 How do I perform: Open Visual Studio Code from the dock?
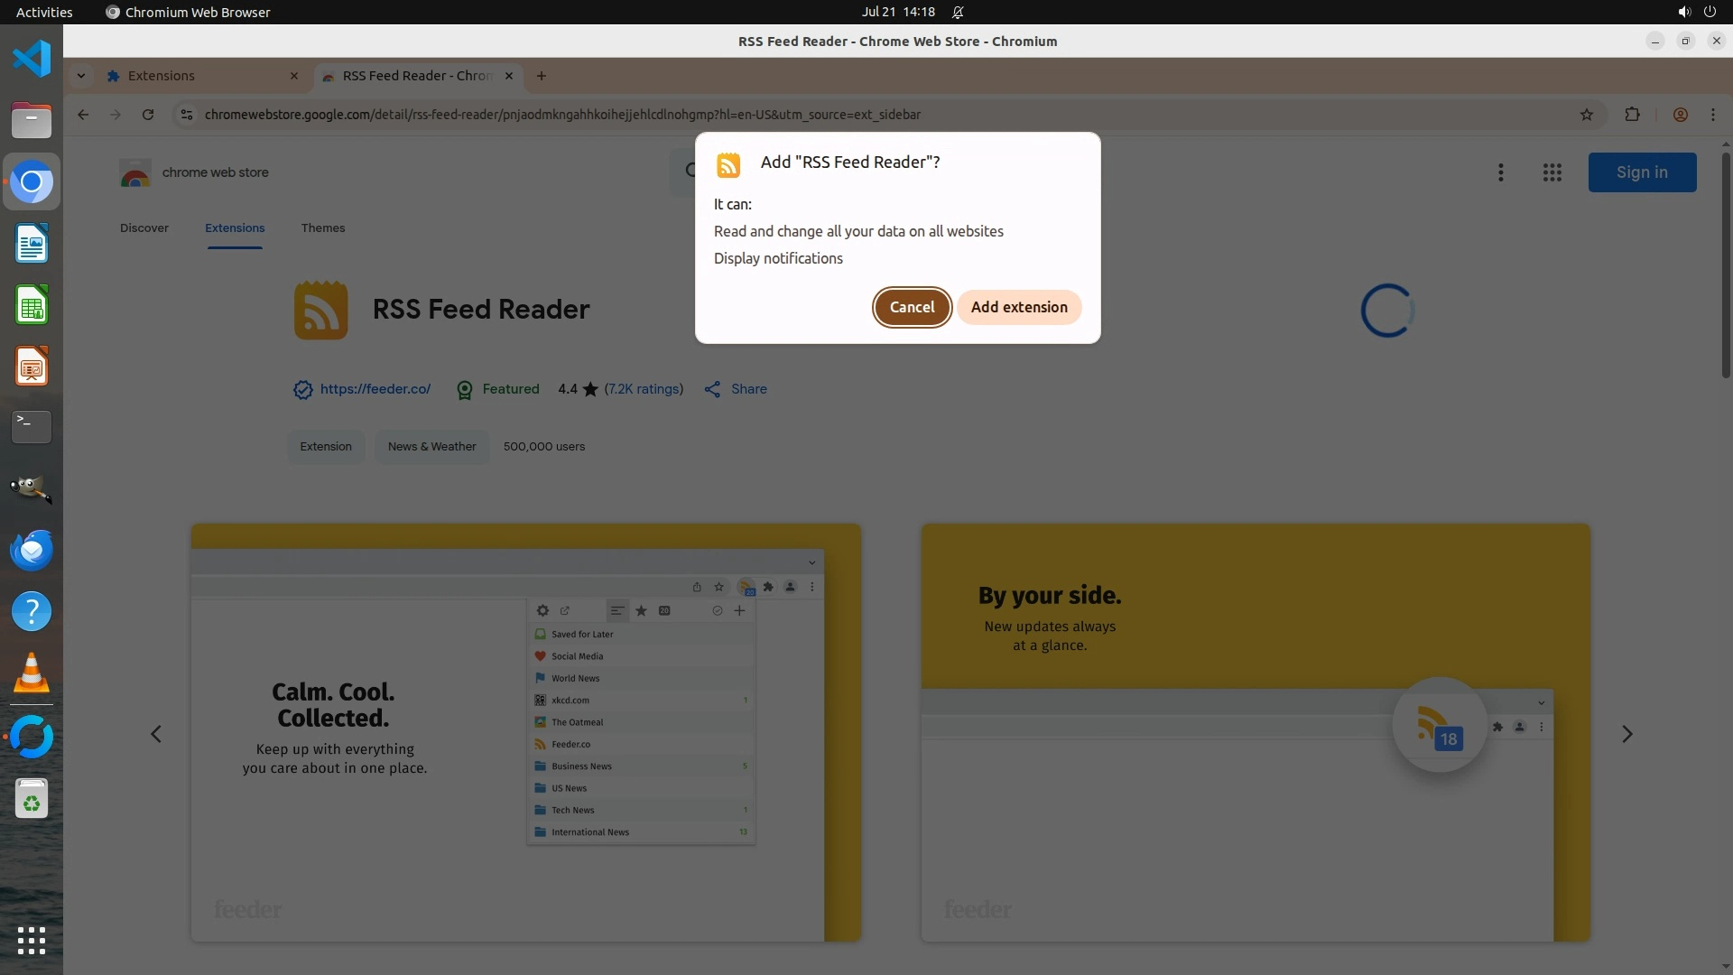coord(32,60)
